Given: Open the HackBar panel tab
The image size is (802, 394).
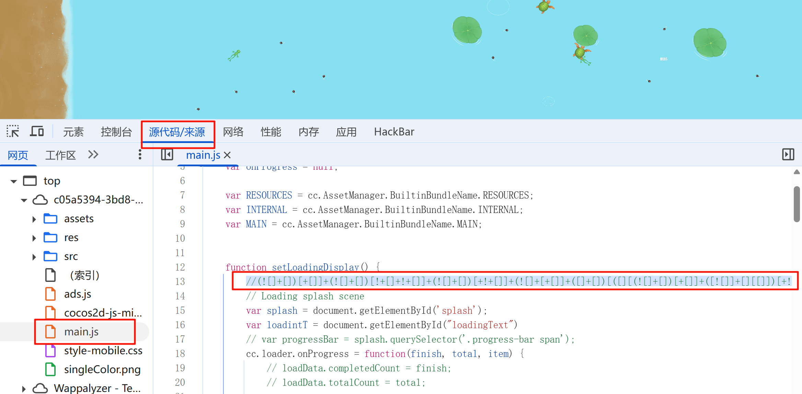Looking at the screenshot, I should click(x=394, y=132).
